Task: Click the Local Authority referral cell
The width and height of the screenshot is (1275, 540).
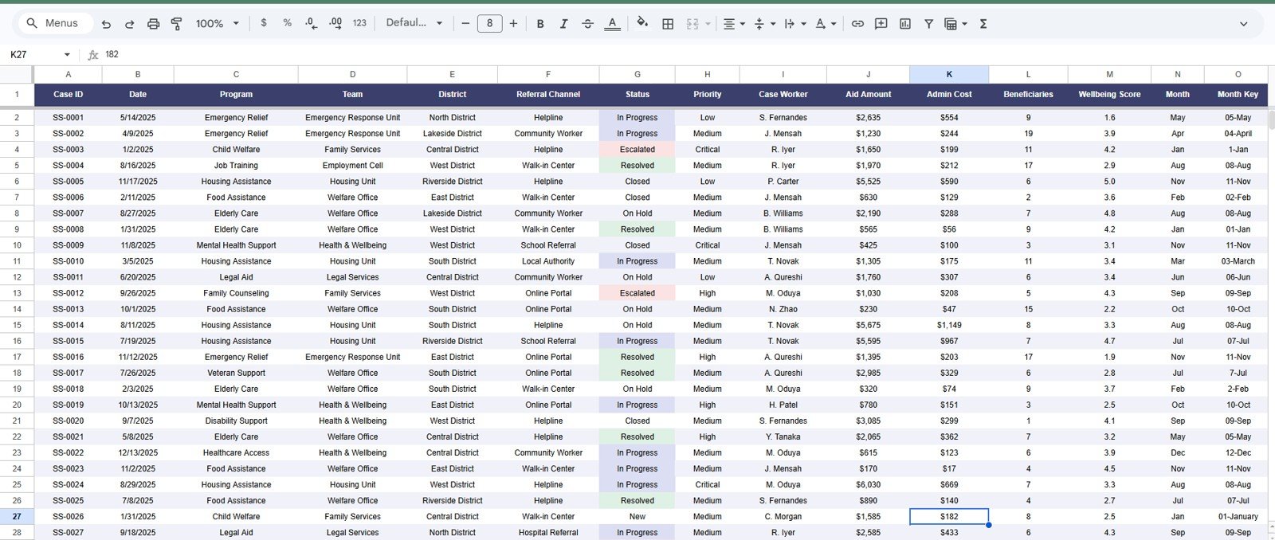Action: point(548,261)
